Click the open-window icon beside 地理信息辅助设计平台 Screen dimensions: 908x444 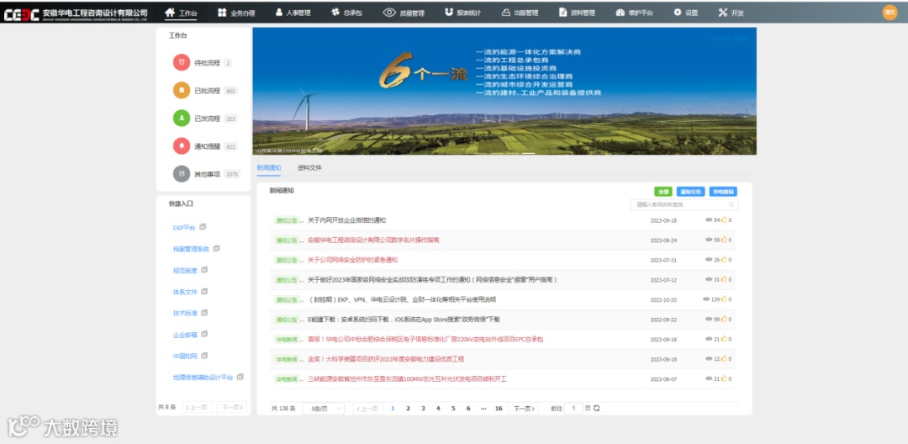240,377
